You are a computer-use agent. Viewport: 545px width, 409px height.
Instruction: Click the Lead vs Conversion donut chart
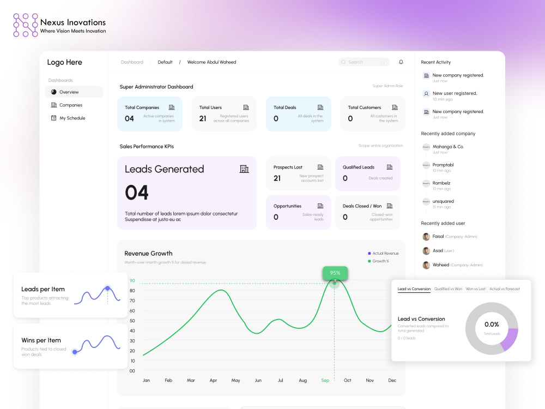tap(492, 328)
